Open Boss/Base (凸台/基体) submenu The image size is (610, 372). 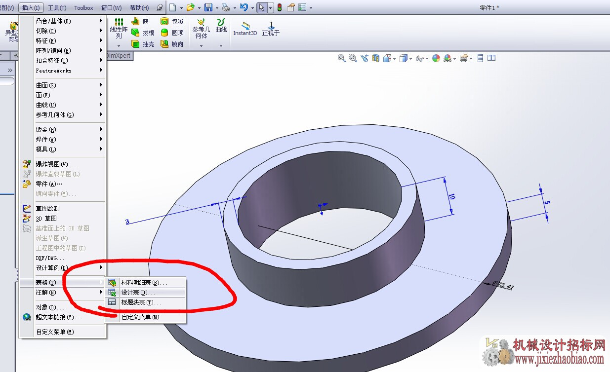pos(63,21)
